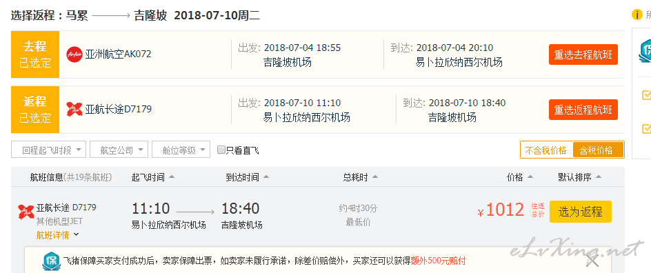This screenshot has height=273, width=651.
Task: Click the AirAsia X logo in flight list
Action: (26, 212)
